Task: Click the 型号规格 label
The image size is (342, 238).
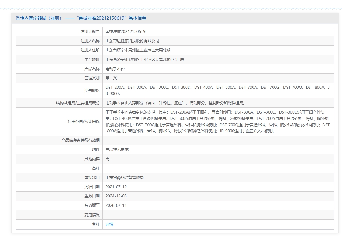Action: [x=92, y=91]
